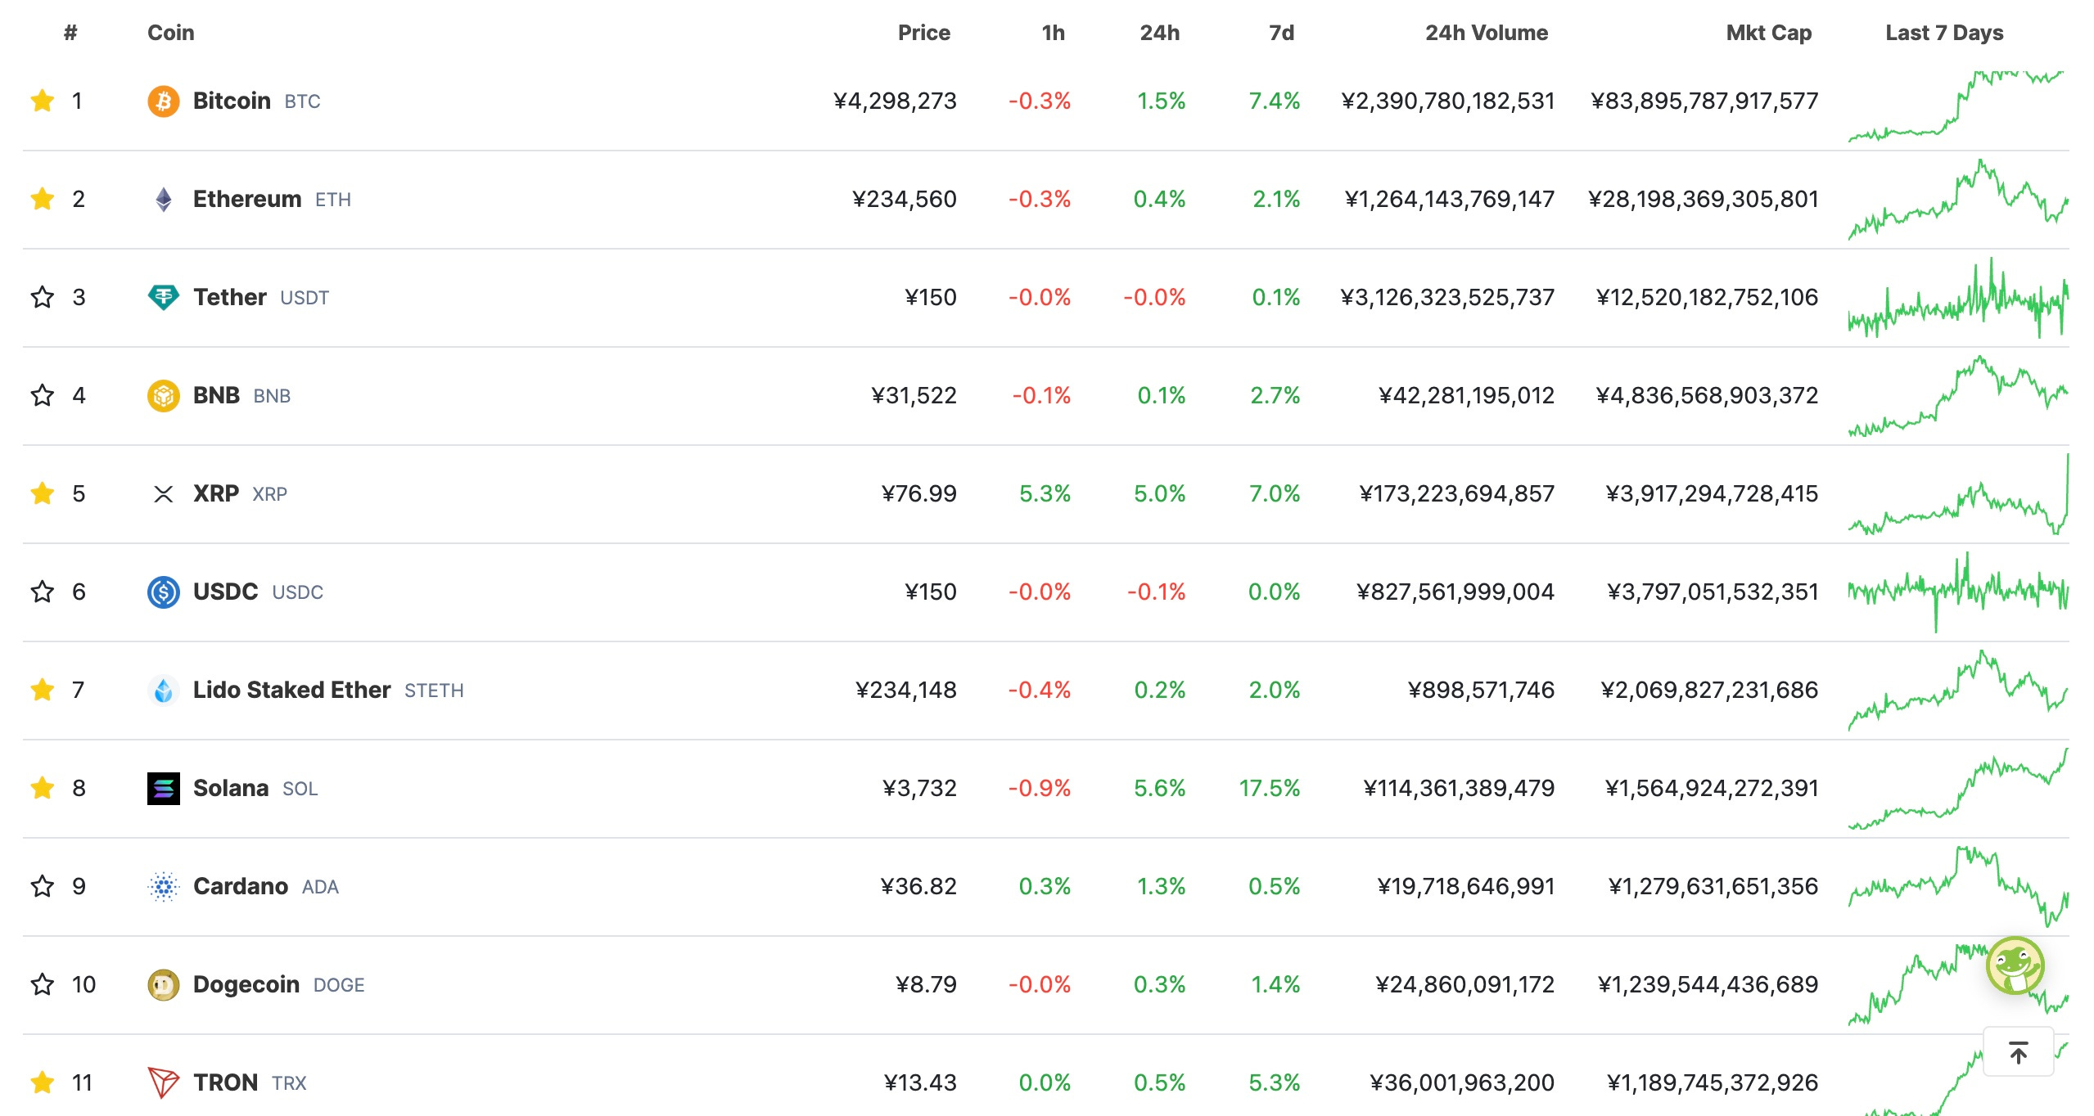Screen dimensions: 2094x1116
Task: Sort by Mkt Cap column header
Action: pos(1769,33)
